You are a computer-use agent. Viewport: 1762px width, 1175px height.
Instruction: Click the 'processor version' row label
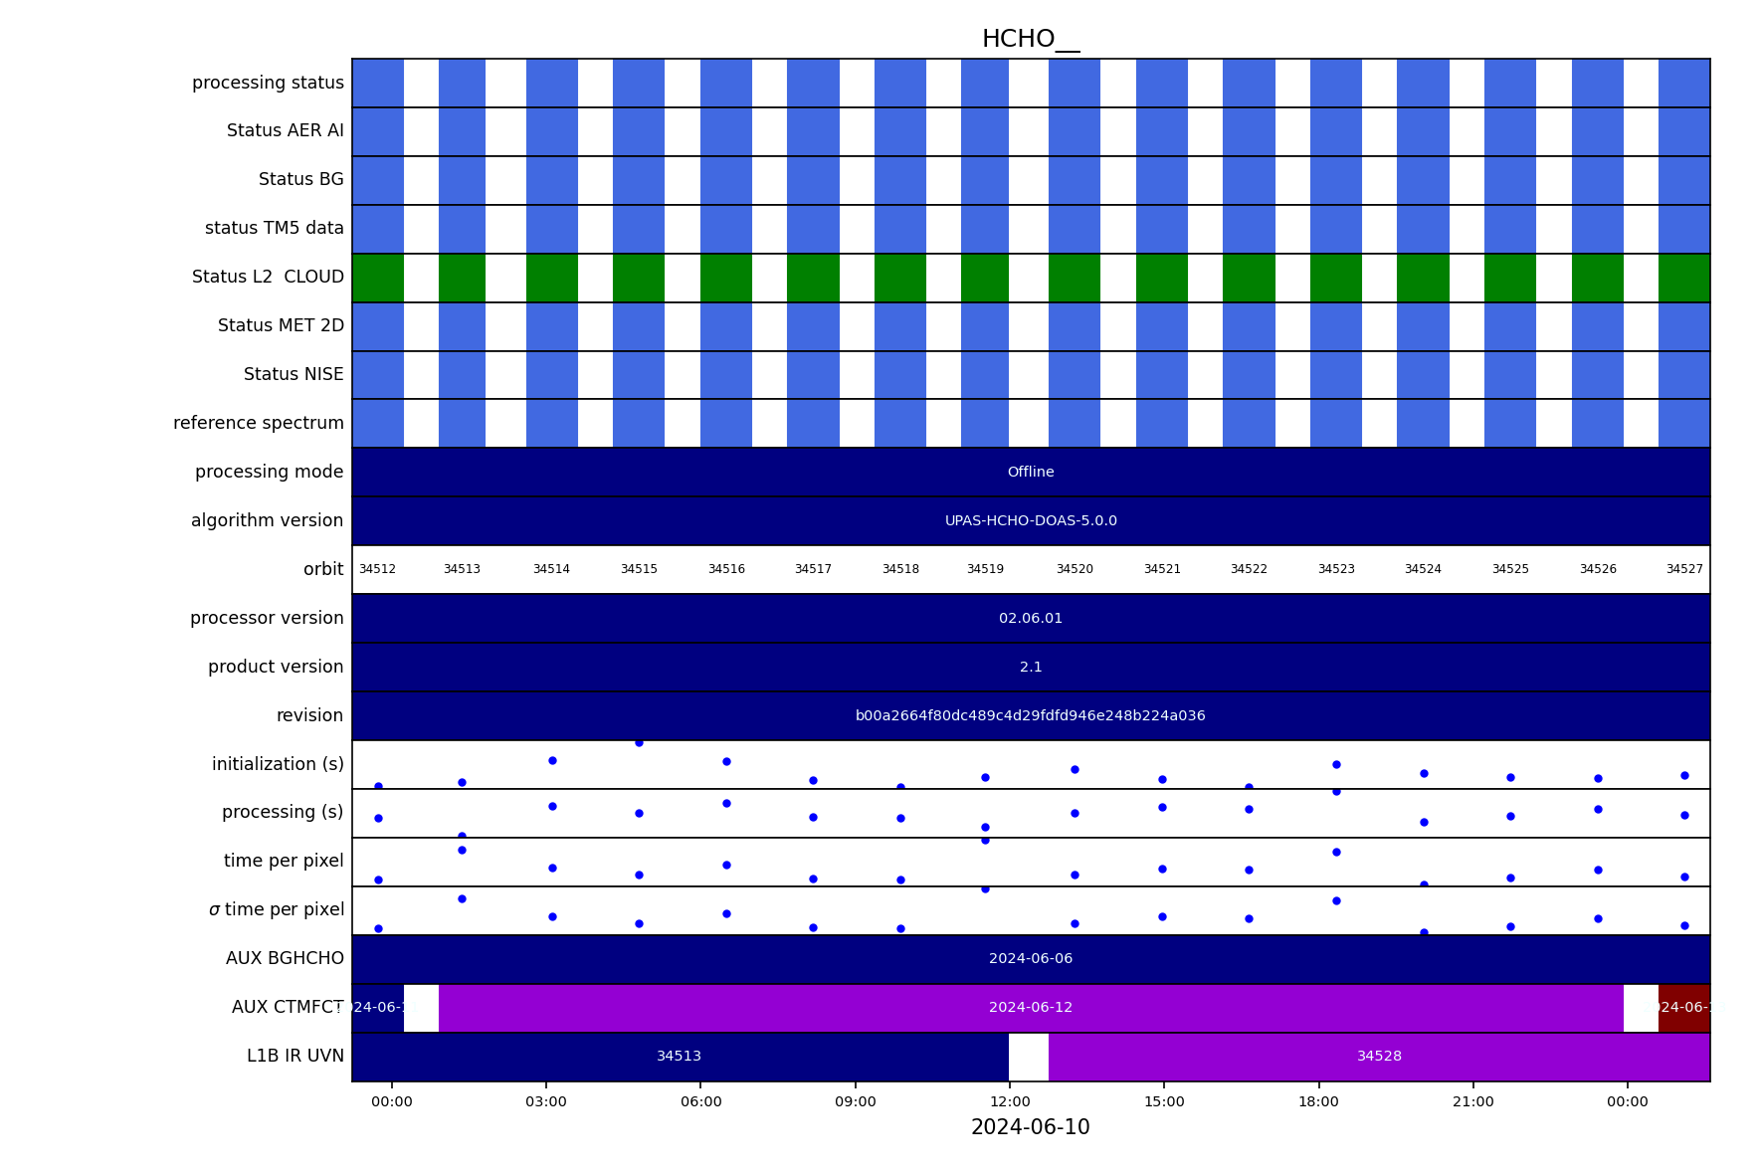[x=267, y=619]
